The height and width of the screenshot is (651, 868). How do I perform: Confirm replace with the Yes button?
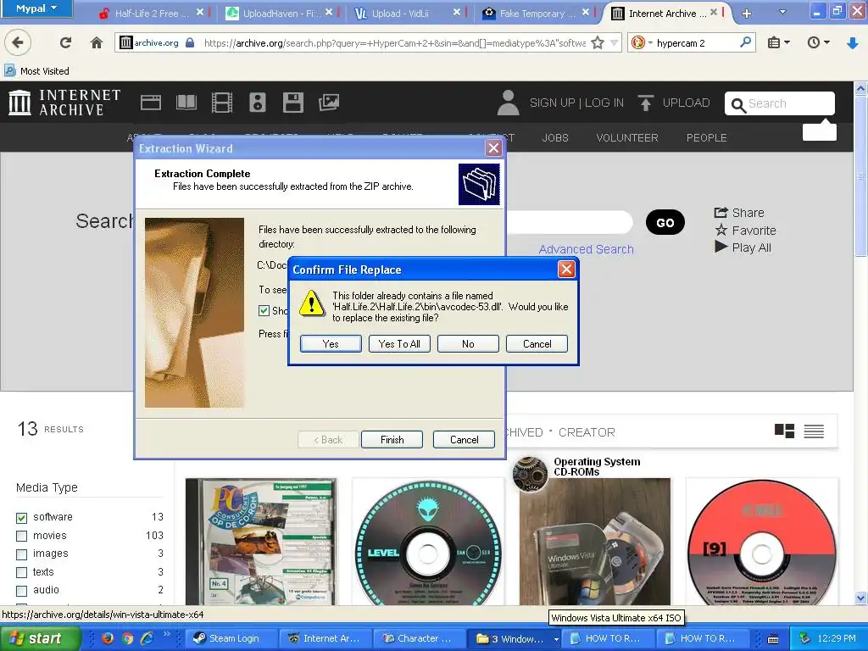(331, 344)
